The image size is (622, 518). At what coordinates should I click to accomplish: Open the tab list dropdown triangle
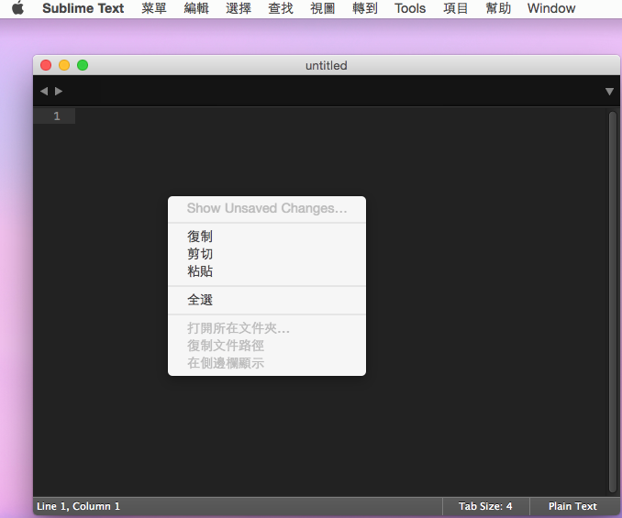tap(609, 92)
